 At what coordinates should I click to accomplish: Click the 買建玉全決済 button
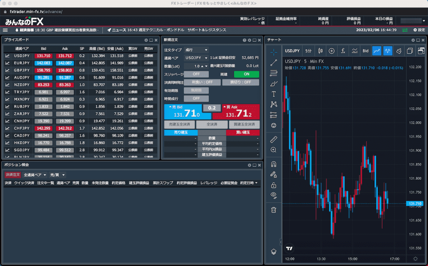tap(244, 124)
